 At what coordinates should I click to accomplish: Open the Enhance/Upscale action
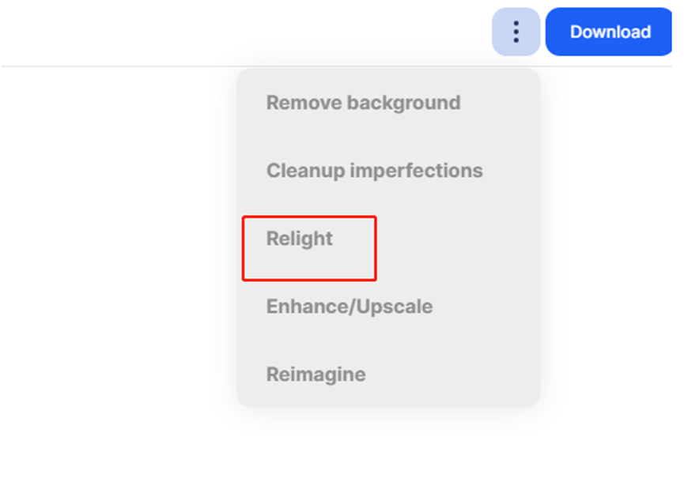pyautogui.click(x=350, y=307)
